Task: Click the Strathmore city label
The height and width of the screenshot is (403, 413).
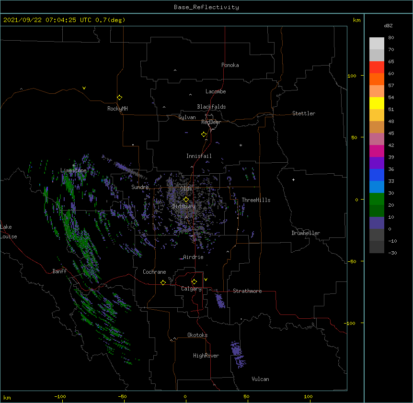Action: 247,291
